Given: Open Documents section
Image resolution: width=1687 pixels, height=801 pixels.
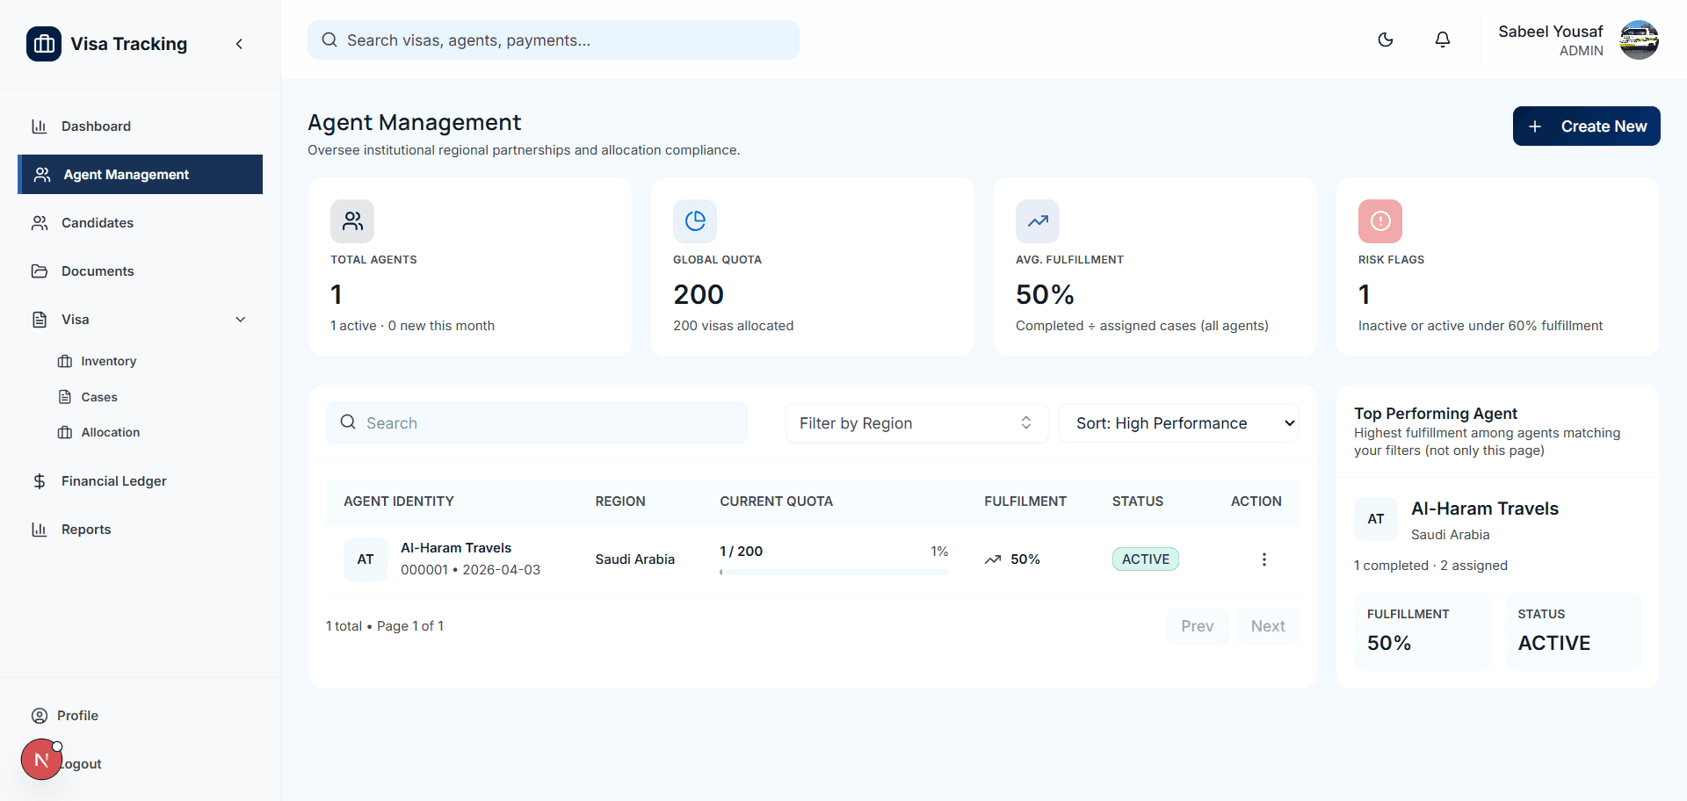Looking at the screenshot, I should point(141,271).
